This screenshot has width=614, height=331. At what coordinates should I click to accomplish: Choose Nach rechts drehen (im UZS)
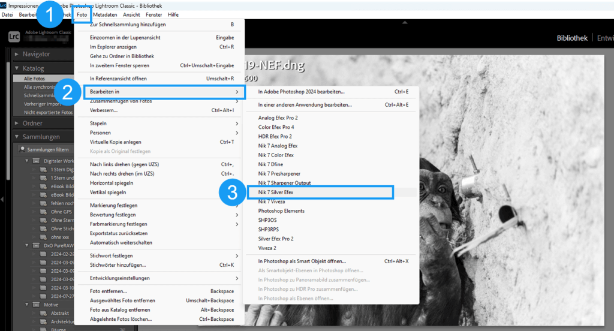point(159,174)
